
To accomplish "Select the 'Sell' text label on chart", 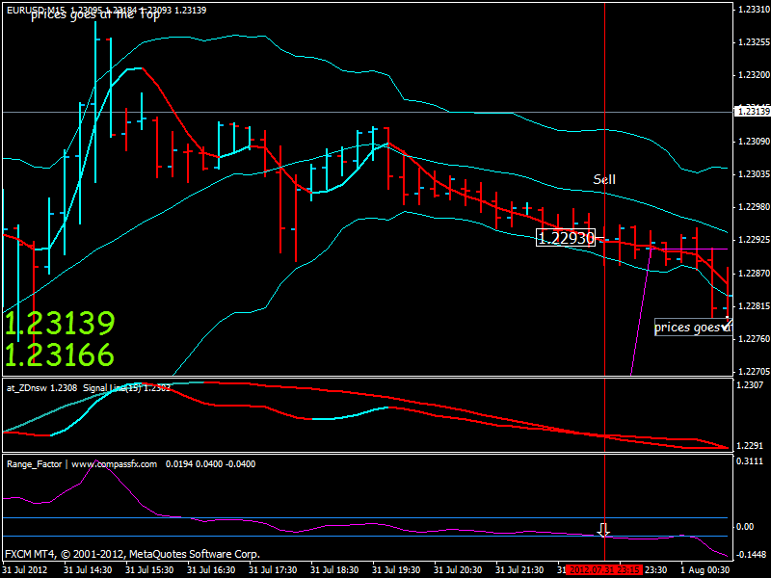I will click(x=604, y=179).
